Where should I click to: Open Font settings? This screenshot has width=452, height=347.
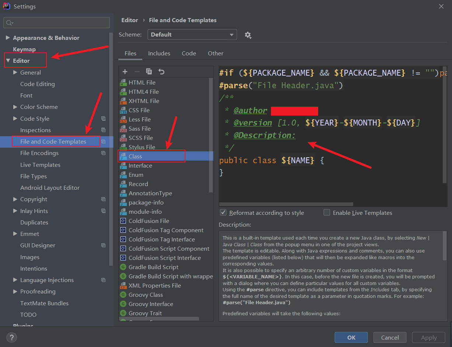click(26, 95)
